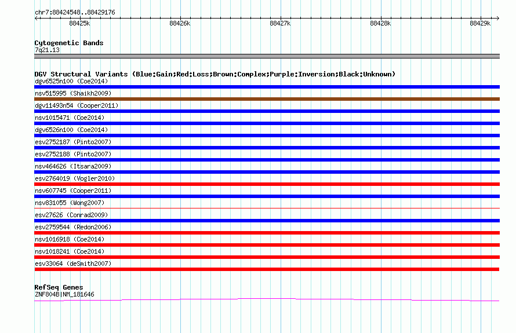The image size is (516, 333).
Task: Select the brown complex bar for nsv515995
Action: [x=267, y=99]
